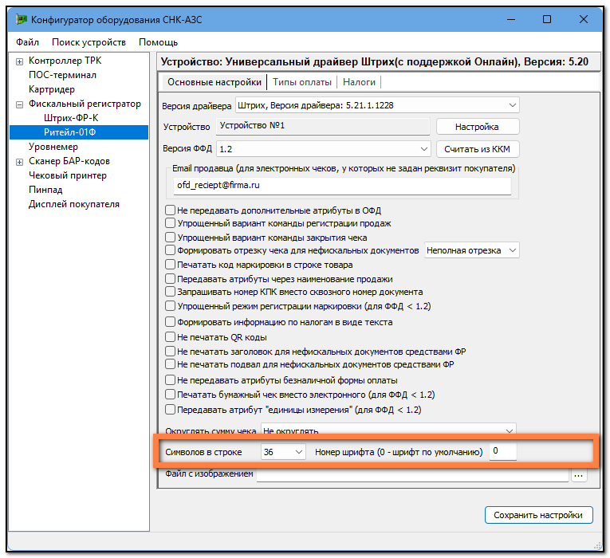The height and width of the screenshot is (558, 610).
Task: Expand the Контроллер ТРК tree node
Action: coord(19,61)
